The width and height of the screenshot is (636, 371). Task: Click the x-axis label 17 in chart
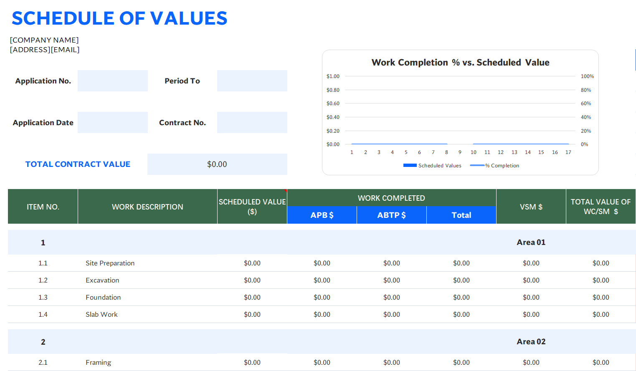coord(568,152)
